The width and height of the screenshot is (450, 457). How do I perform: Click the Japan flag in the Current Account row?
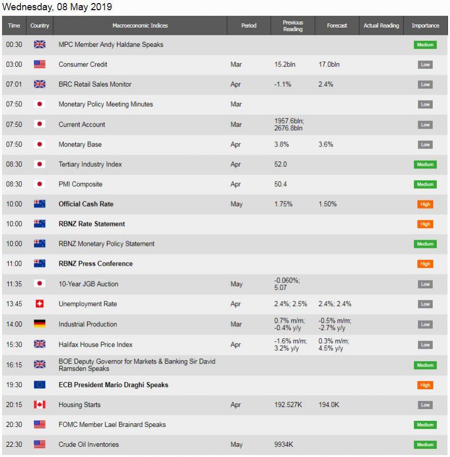40,124
